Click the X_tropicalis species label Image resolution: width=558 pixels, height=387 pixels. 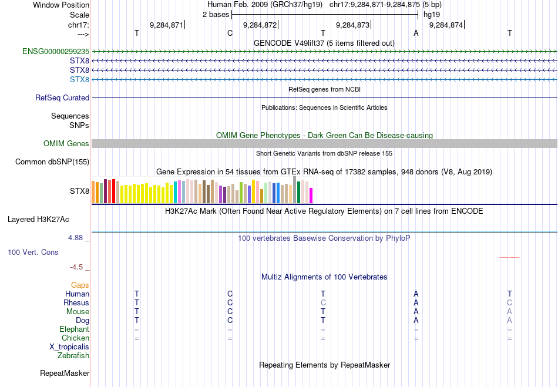tap(69, 347)
